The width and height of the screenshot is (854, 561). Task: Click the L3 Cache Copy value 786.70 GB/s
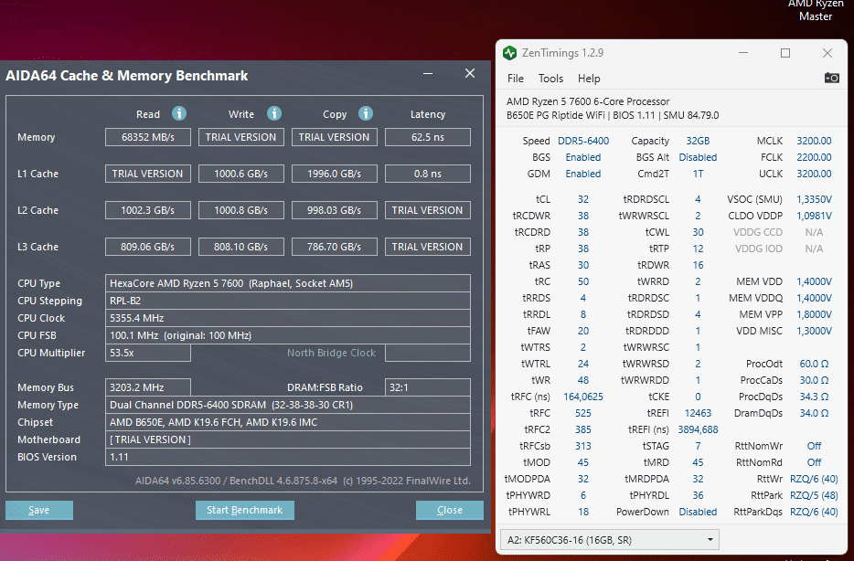click(334, 247)
